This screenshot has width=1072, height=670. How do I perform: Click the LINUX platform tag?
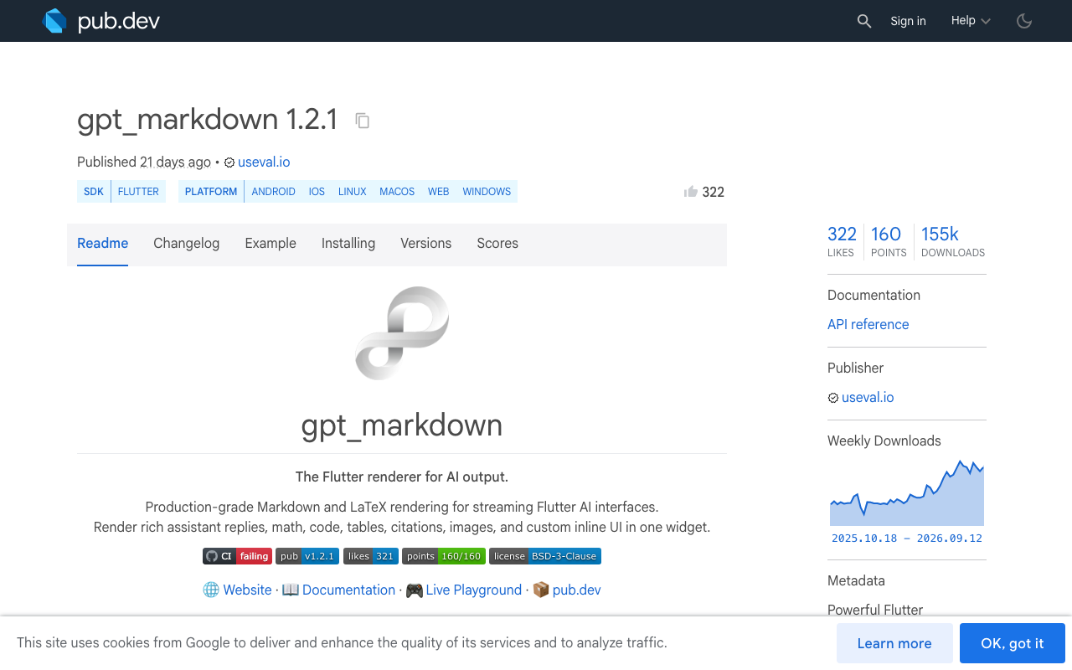(x=353, y=192)
